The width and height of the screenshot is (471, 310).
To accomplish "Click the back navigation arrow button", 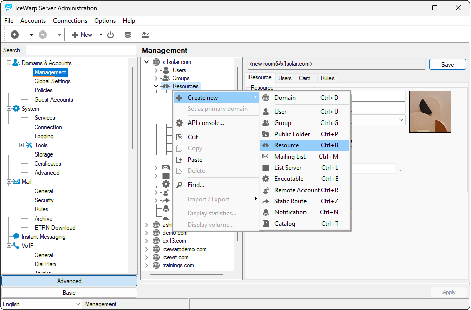I will (15, 34).
